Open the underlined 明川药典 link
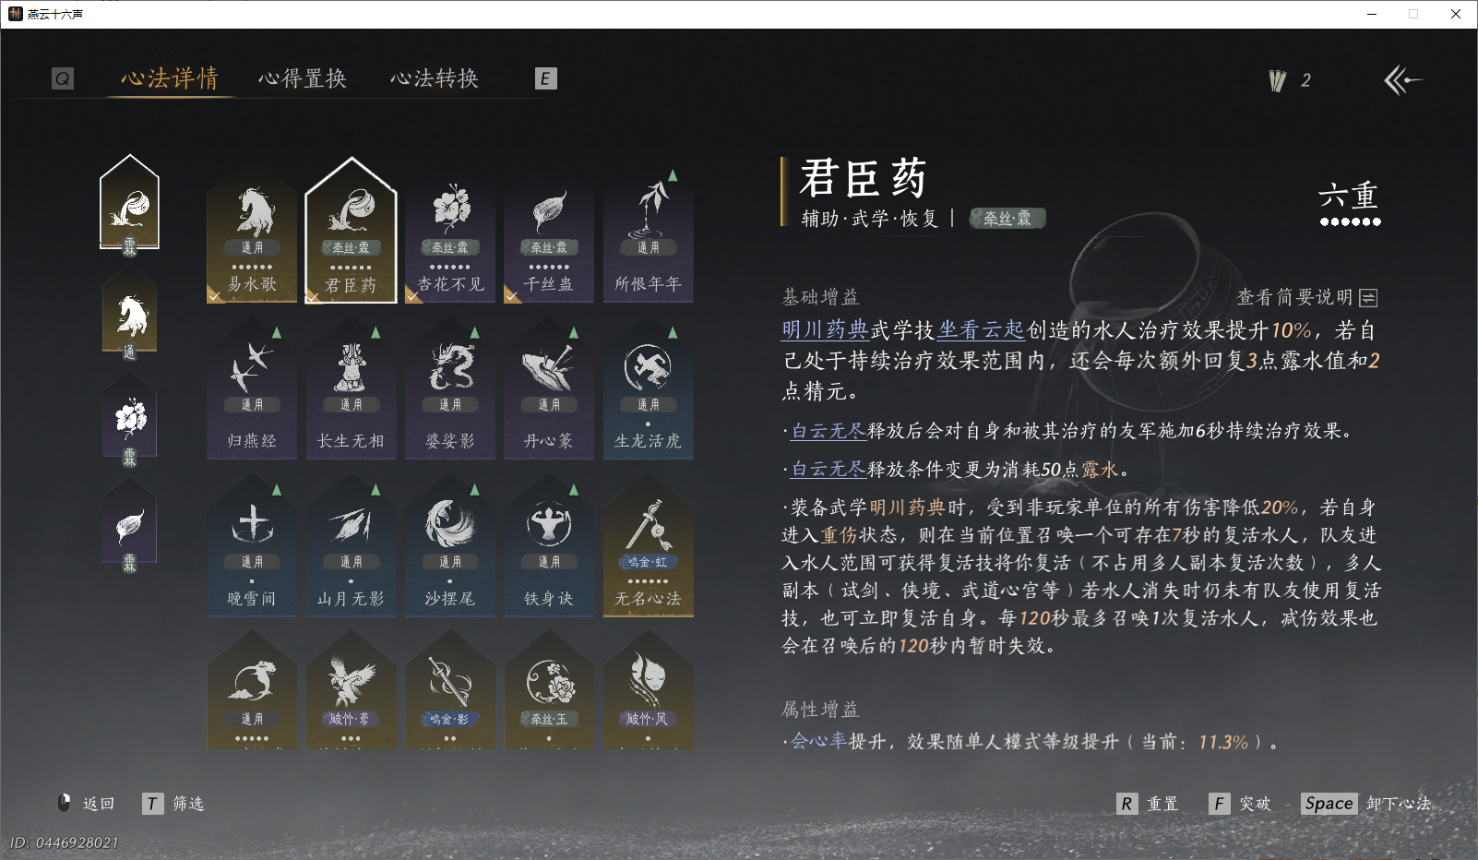Viewport: 1478px width, 860px height. tap(825, 330)
